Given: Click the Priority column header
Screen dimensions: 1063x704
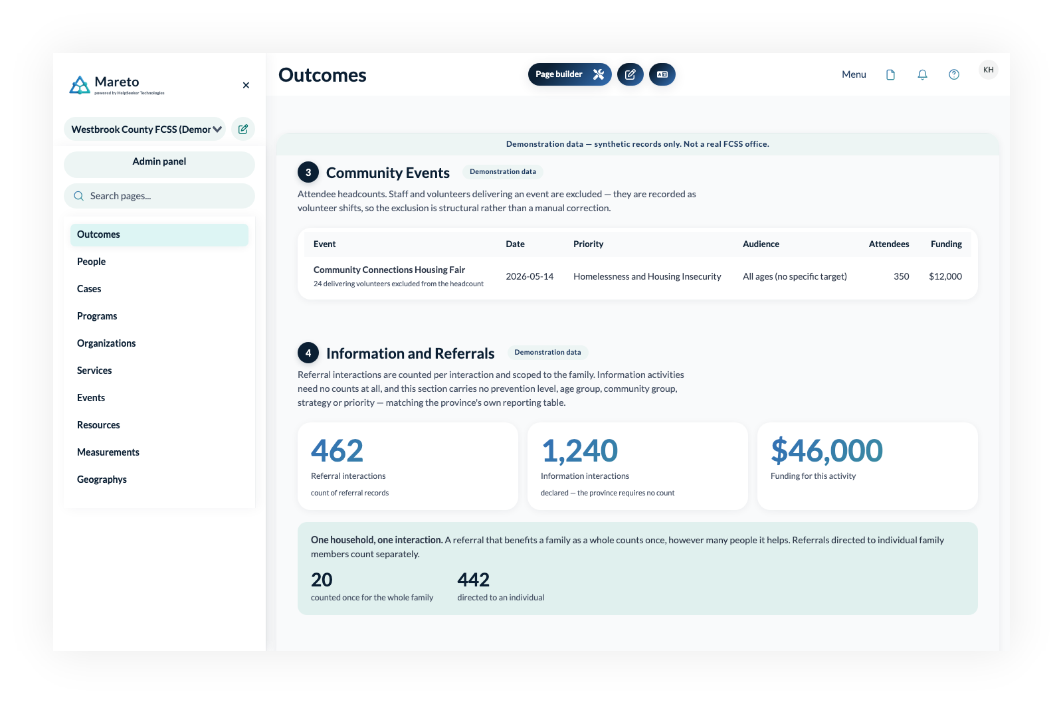Looking at the screenshot, I should (589, 244).
